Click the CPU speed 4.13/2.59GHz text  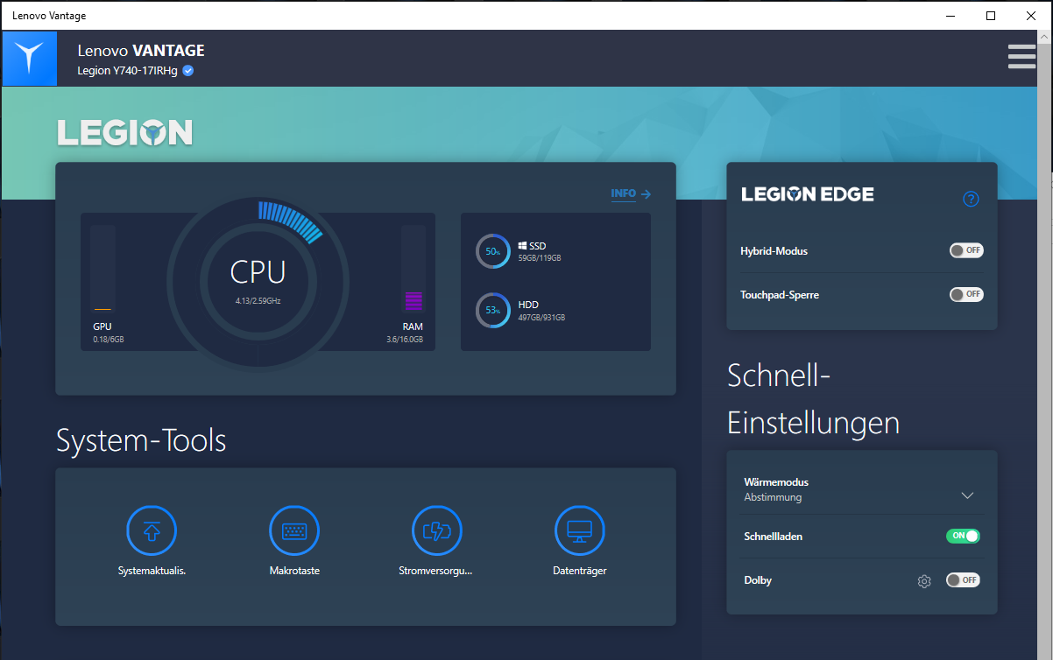point(258,301)
